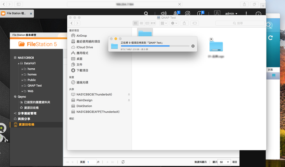Cancel the copy with progress X button
This screenshot has height=167, width=285.
193,46
